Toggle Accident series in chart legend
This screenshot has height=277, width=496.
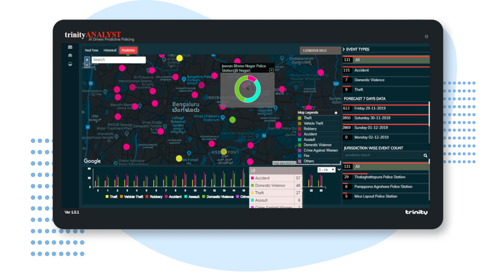173,197
